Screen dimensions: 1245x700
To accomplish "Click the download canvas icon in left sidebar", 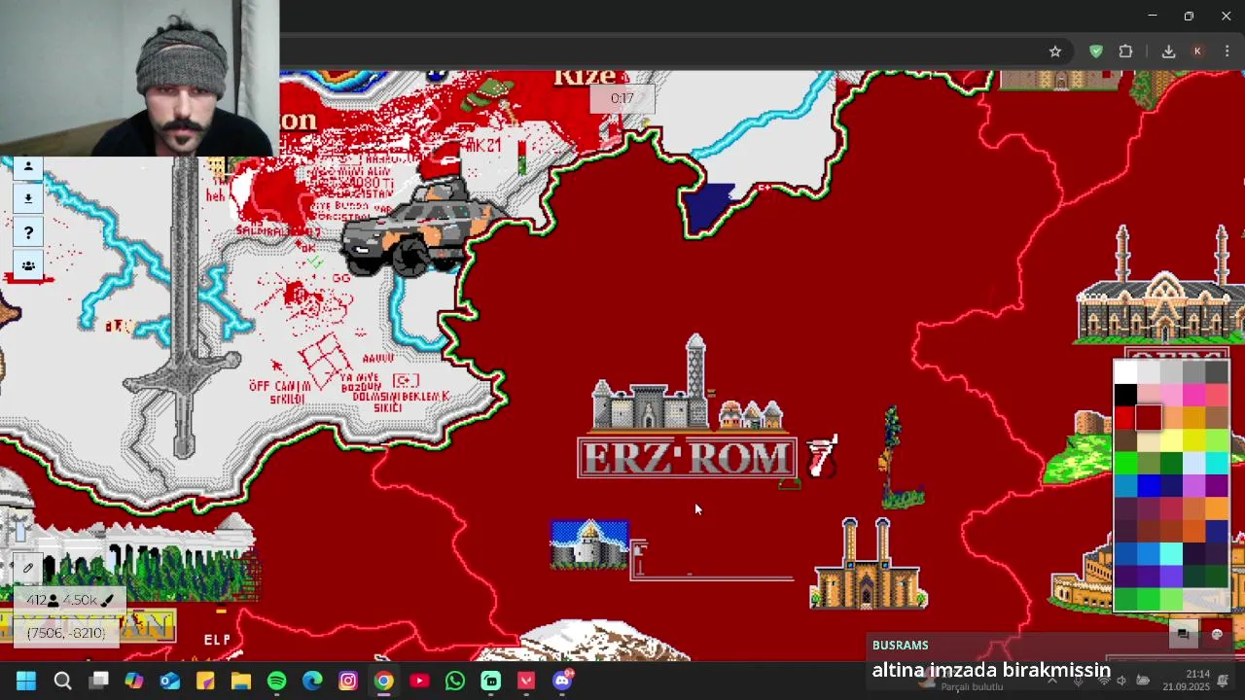I will click(x=28, y=198).
